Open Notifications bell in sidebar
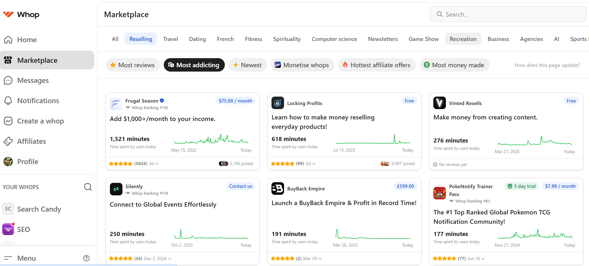Screen dimensions: 589x266 pyautogui.click(x=8, y=101)
